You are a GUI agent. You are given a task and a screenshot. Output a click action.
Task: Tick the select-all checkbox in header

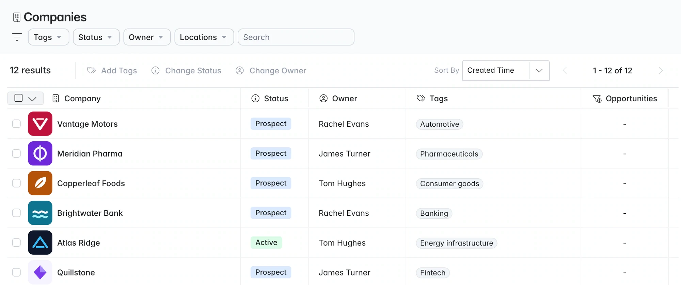(x=19, y=98)
